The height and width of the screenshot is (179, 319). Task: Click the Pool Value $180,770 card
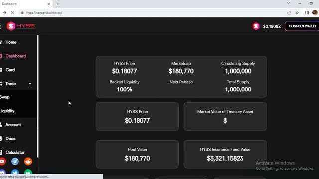click(138, 154)
